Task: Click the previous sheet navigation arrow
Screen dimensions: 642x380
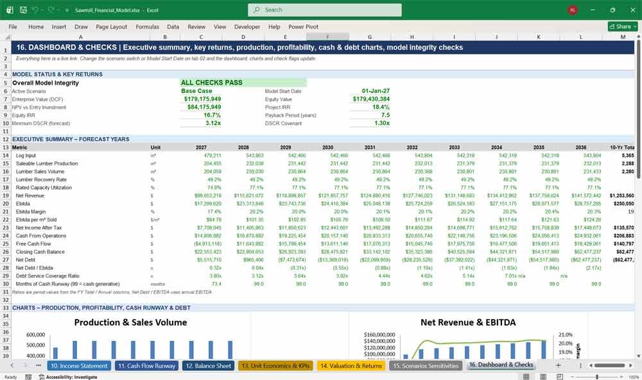Action: [x=12, y=365]
